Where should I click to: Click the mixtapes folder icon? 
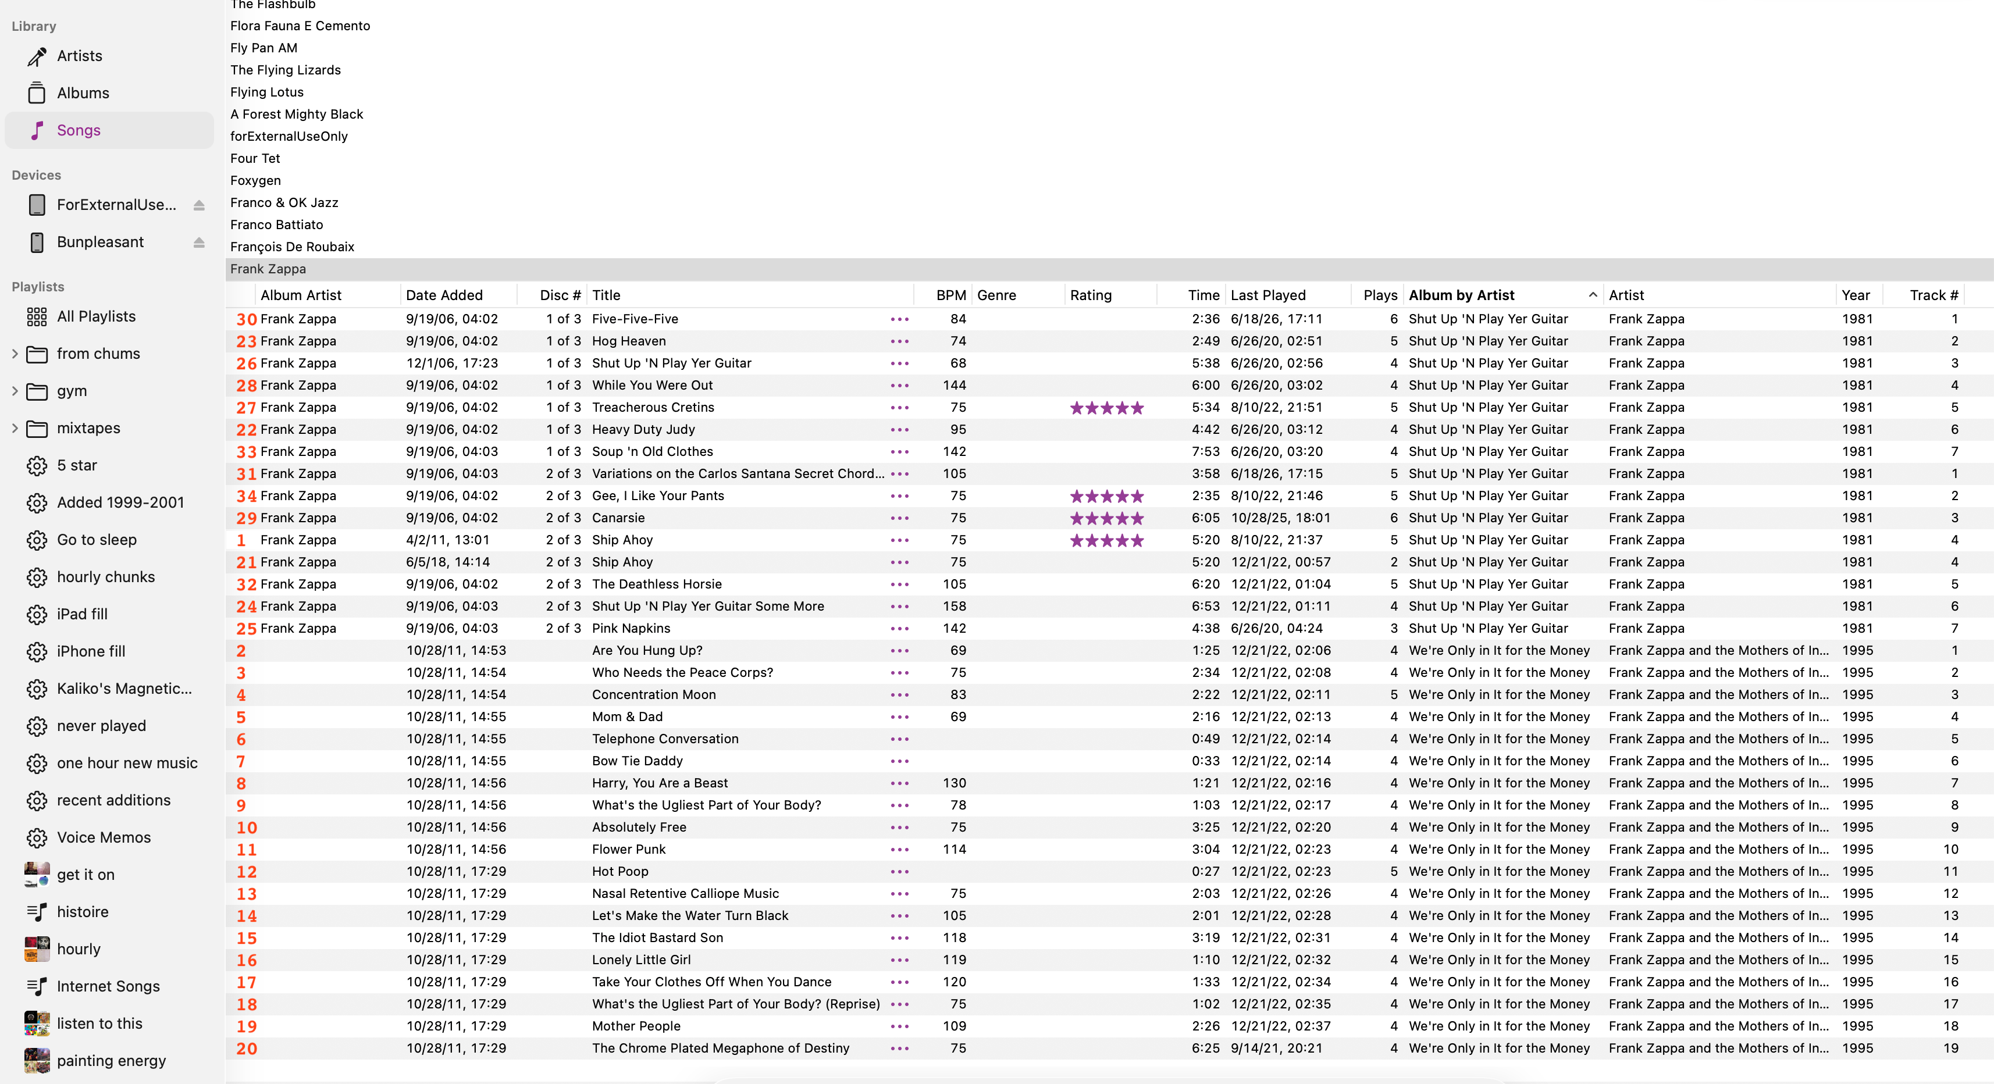click(x=37, y=429)
